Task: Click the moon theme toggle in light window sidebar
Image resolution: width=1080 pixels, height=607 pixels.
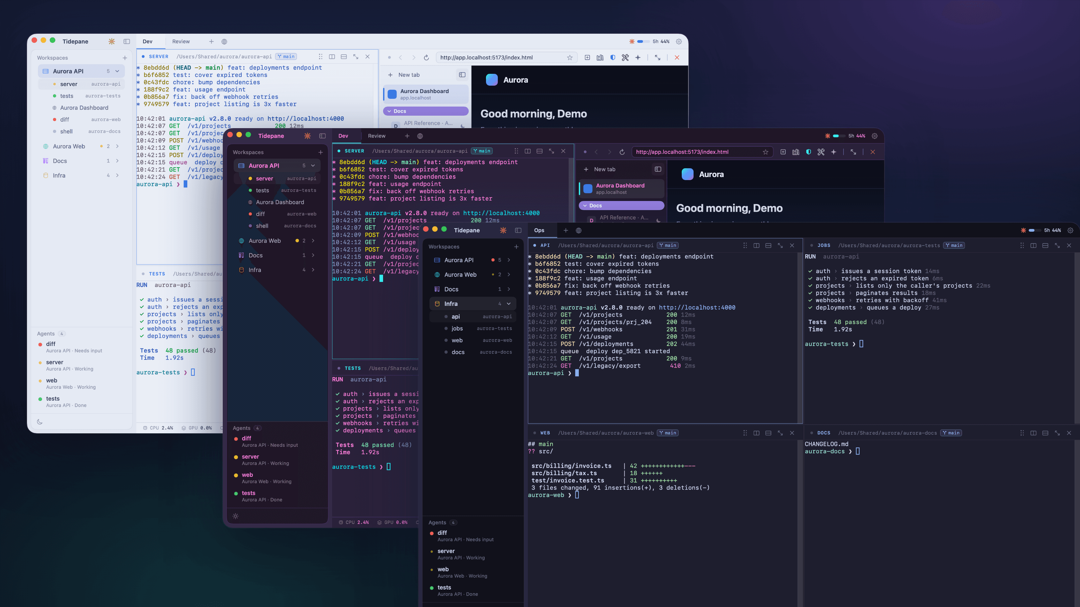Action: click(x=40, y=422)
